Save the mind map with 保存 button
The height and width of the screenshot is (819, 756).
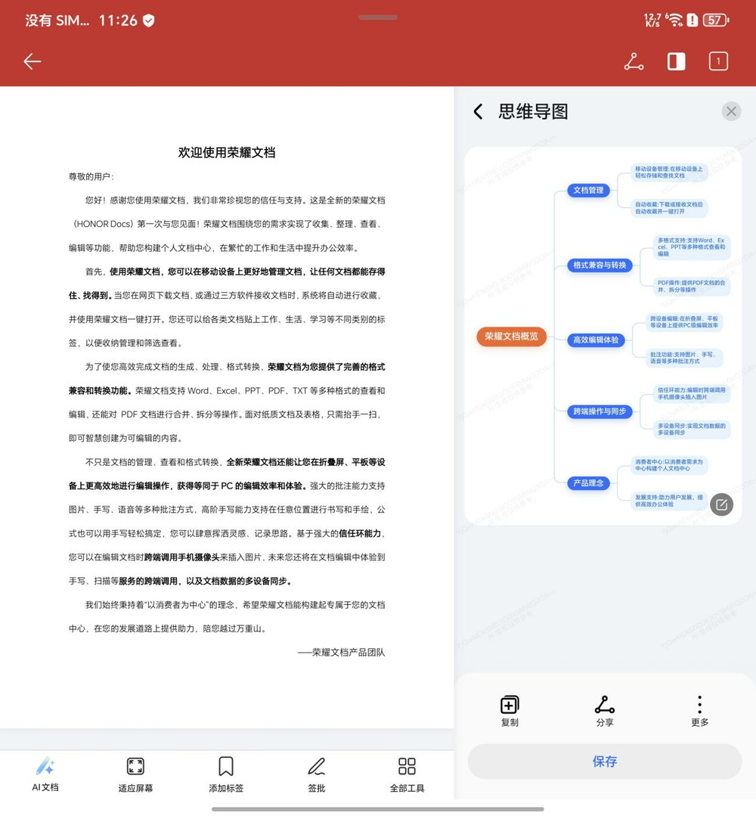(x=605, y=762)
